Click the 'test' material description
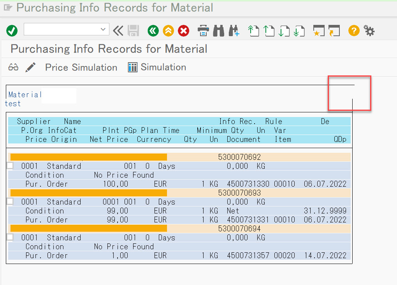397x285 pixels. pyautogui.click(x=13, y=104)
